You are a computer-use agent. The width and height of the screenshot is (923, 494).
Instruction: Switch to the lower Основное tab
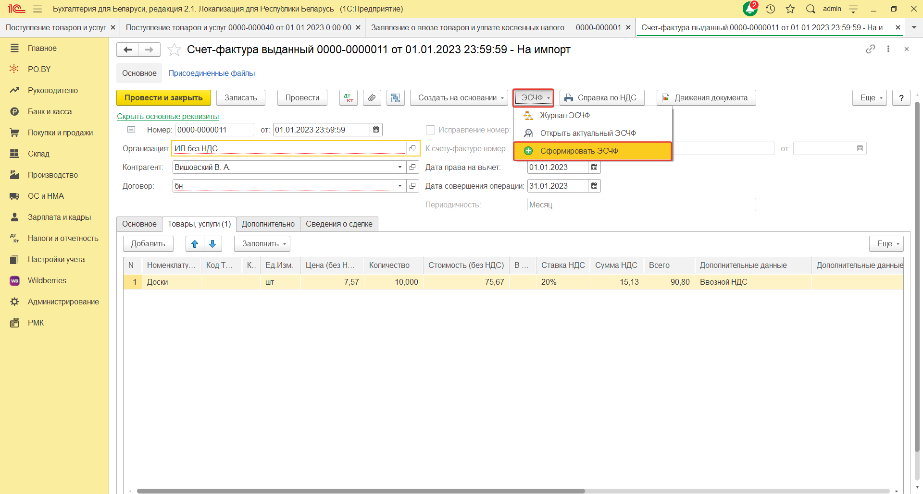click(139, 224)
